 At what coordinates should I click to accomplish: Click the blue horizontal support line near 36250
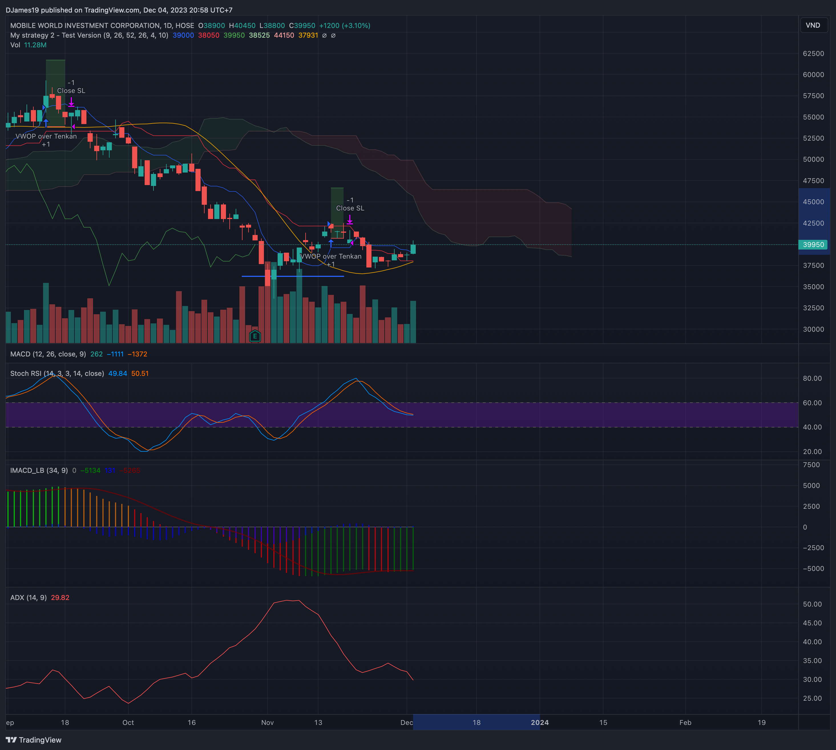(x=293, y=276)
